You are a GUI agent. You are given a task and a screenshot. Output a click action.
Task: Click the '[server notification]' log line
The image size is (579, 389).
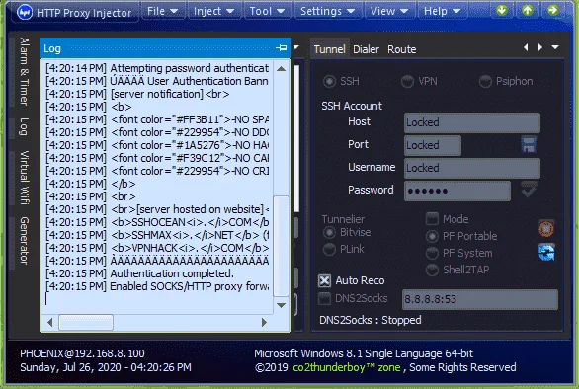137,94
